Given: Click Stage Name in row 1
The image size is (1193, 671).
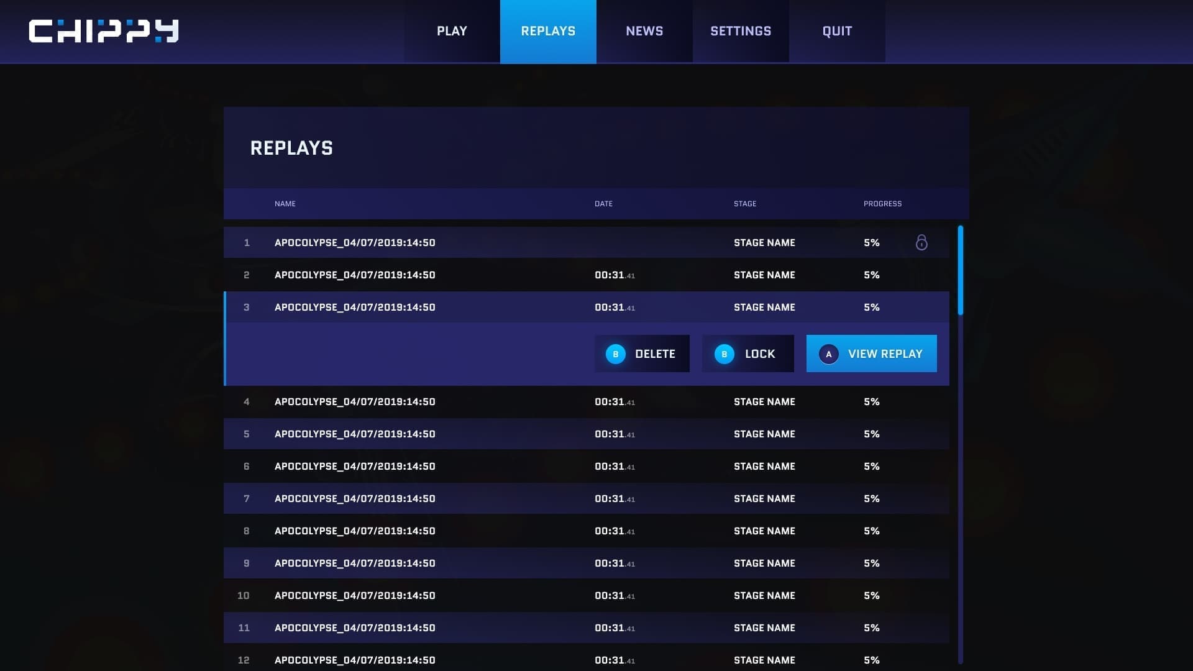Looking at the screenshot, I should [764, 242].
